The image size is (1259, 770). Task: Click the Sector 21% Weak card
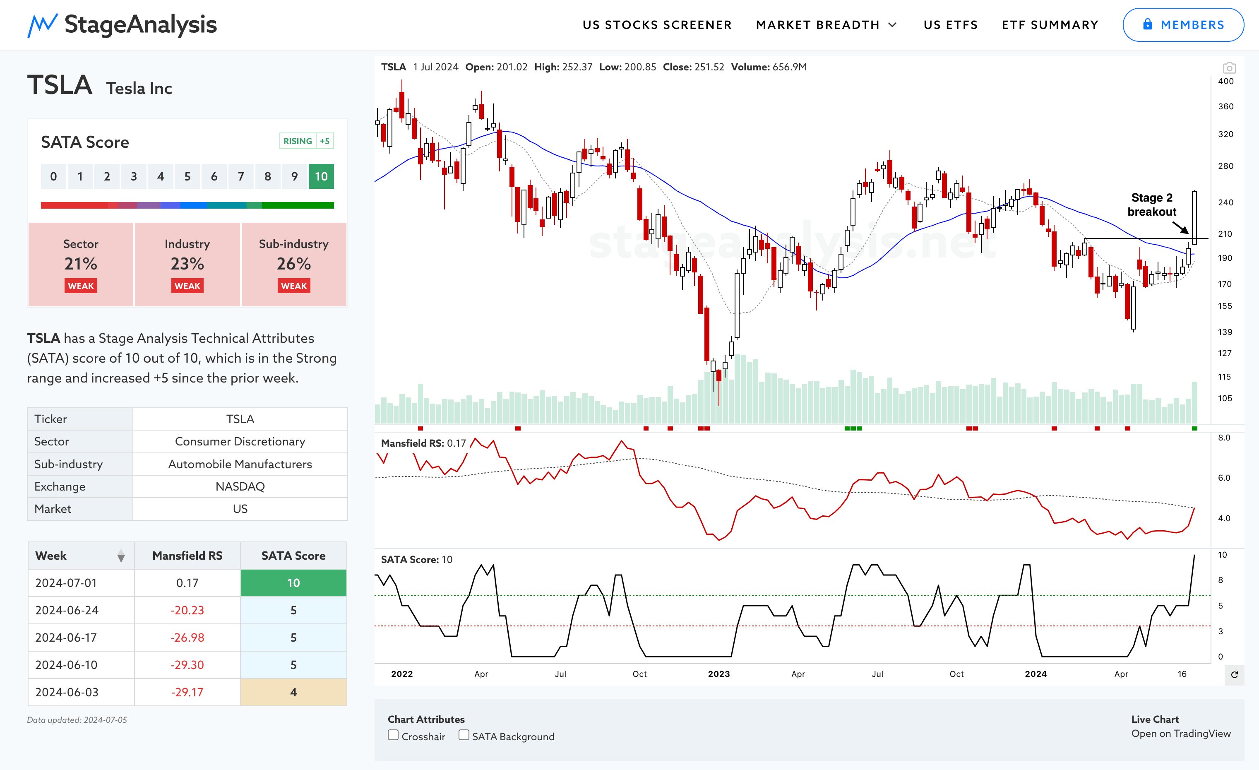[x=81, y=264]
